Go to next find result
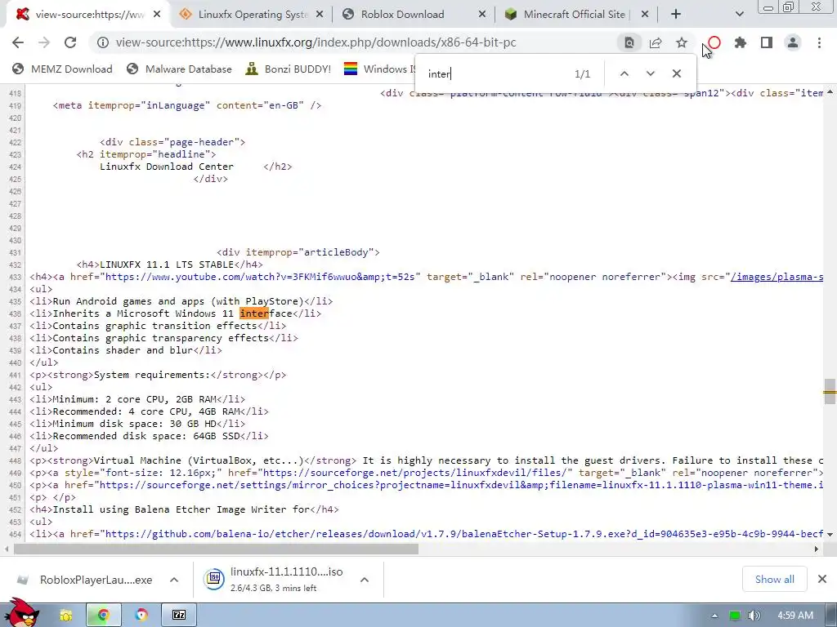837x627 pixels. tap(650, 73)
